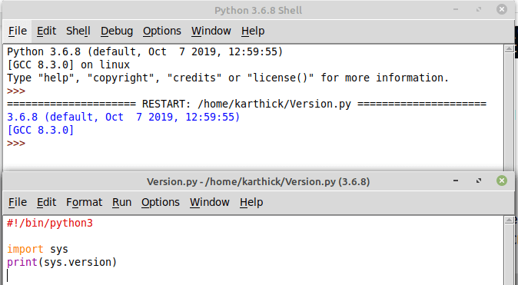Click the shebang line #!/bin/python3
This screenshot has width=518, height=285.
[x=50, y=223]
